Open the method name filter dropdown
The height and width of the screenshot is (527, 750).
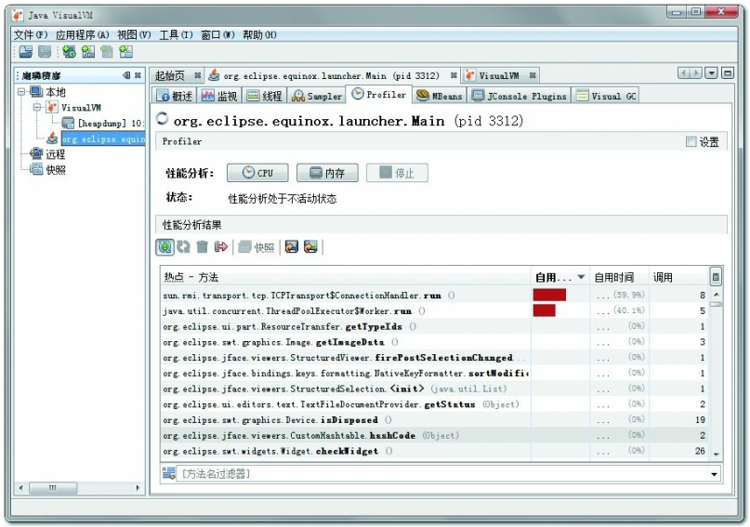[x=714, y=474]
